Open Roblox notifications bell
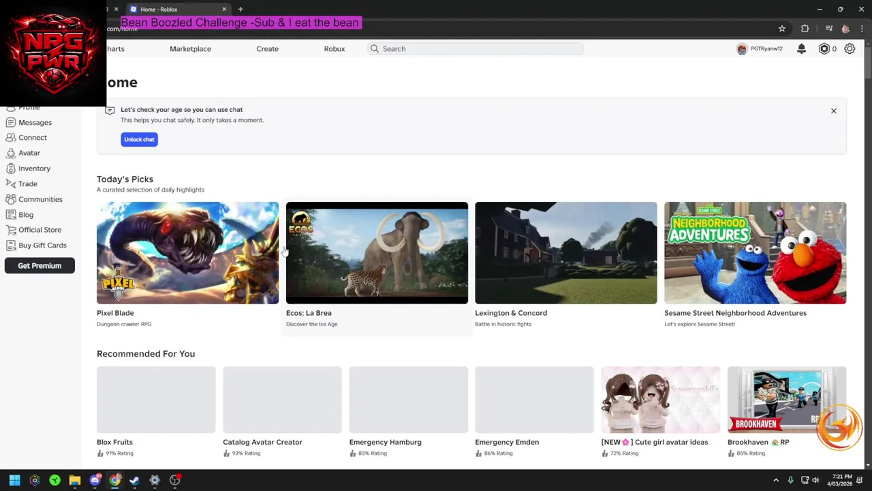Viewport: 872px width, 491px height. tap(801, 49)
